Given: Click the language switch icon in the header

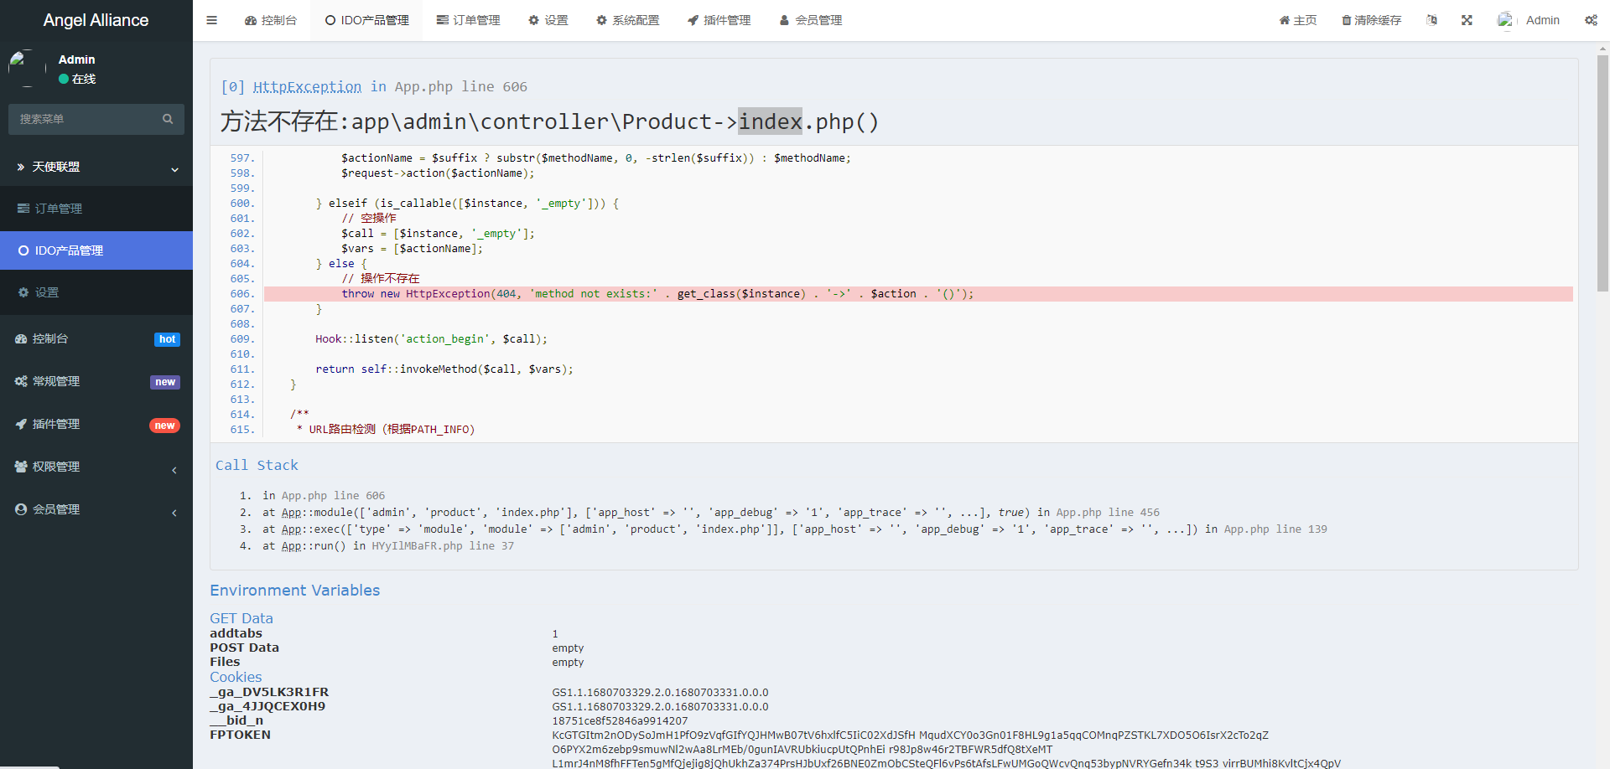Looking at the screenshot, I should (1431, 20).
